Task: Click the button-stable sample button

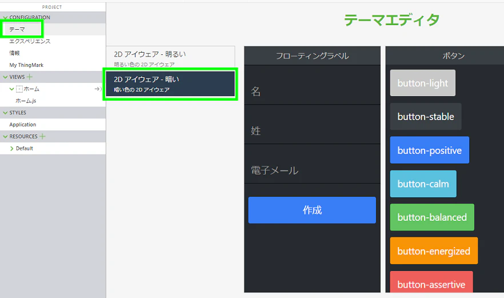Action: 426,117
